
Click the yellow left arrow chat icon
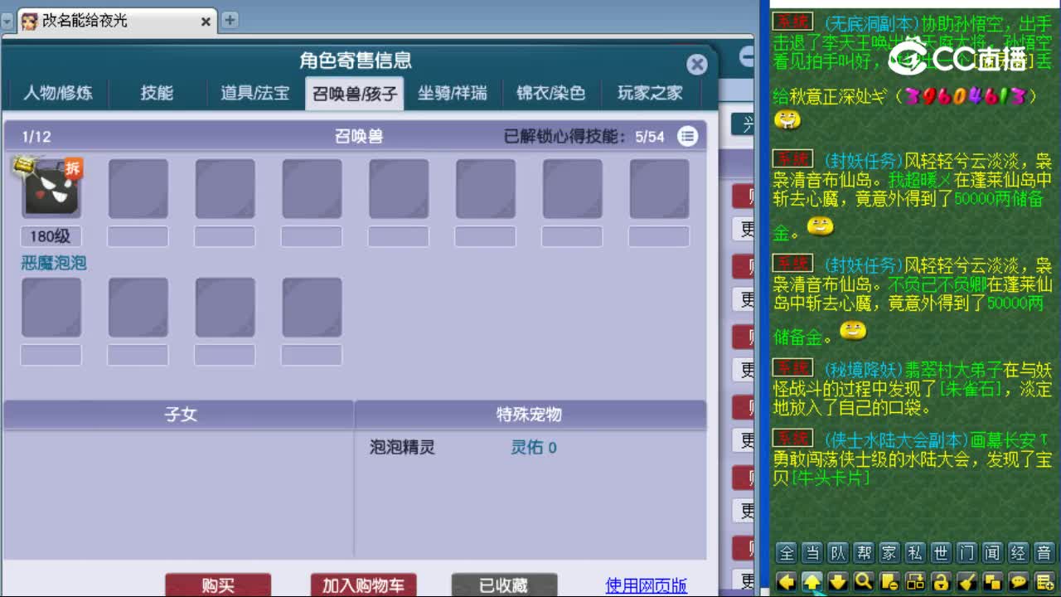(x=787, y=581)
